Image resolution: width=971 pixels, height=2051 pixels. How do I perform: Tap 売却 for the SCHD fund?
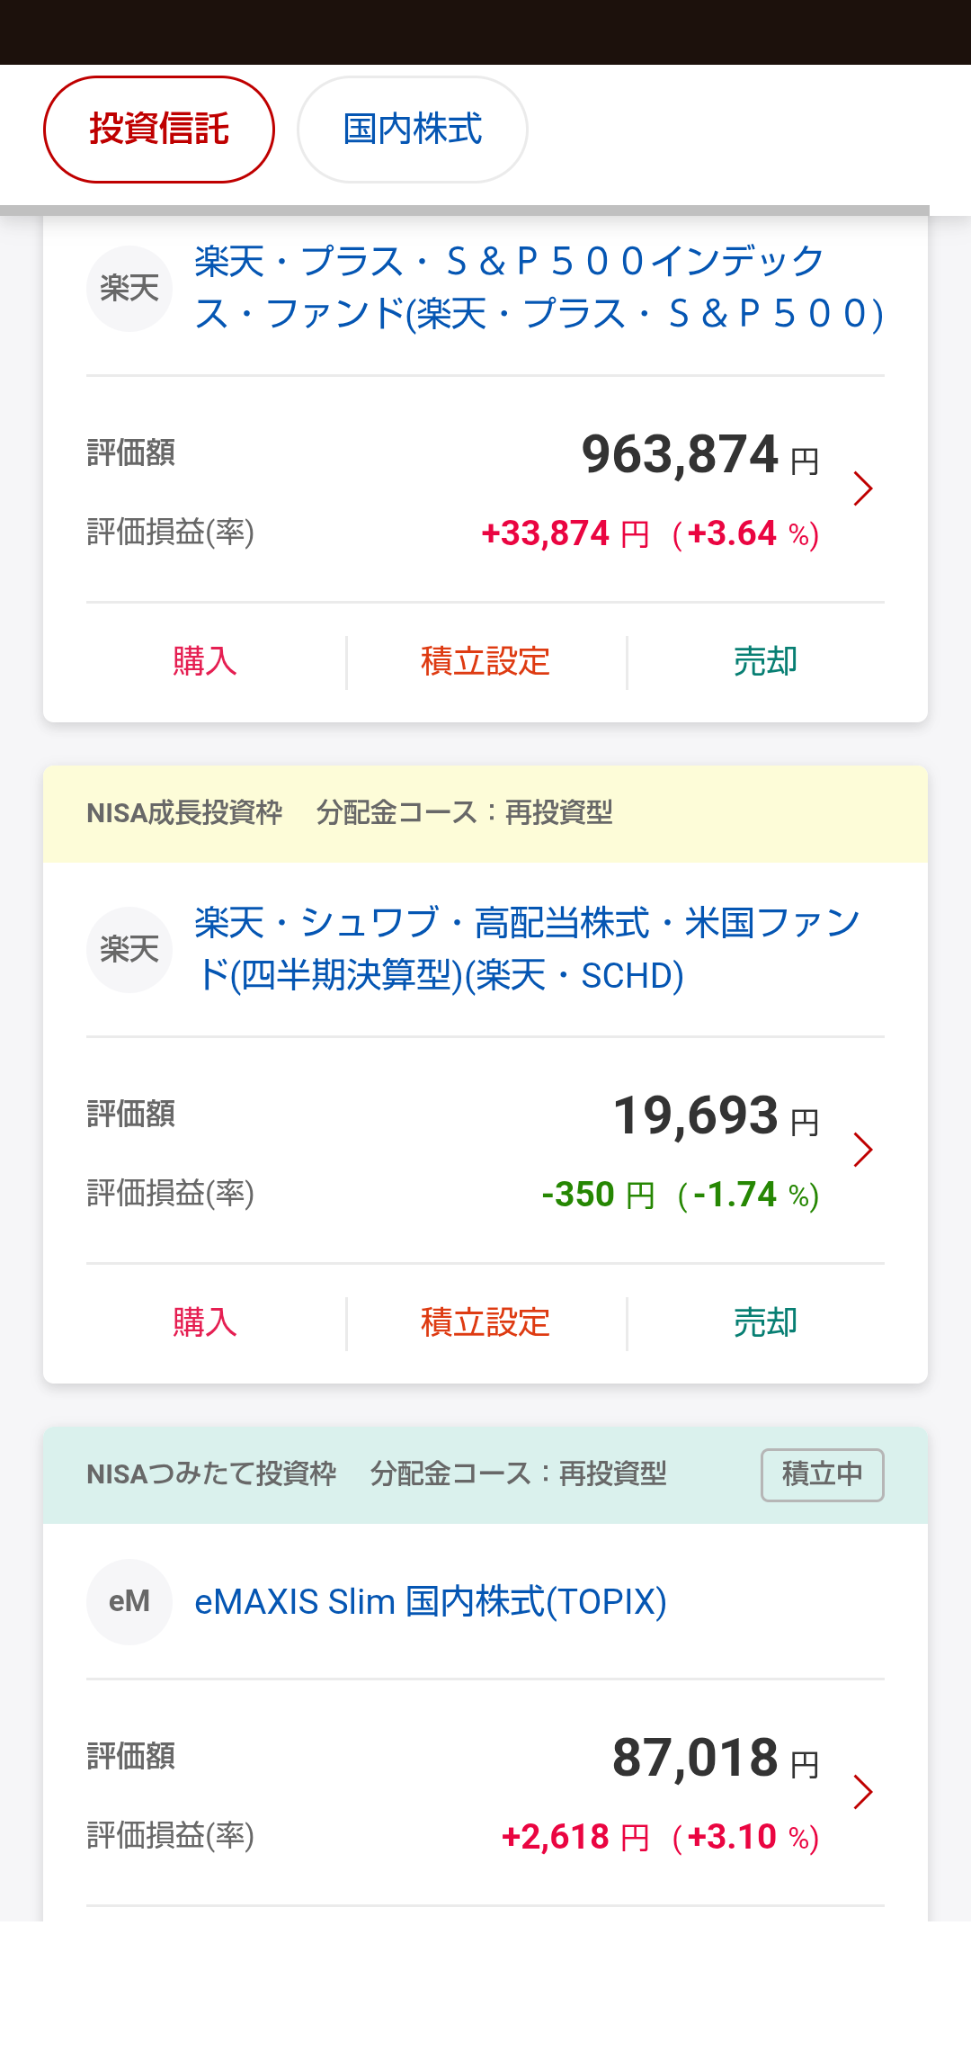pos(766,1323)
